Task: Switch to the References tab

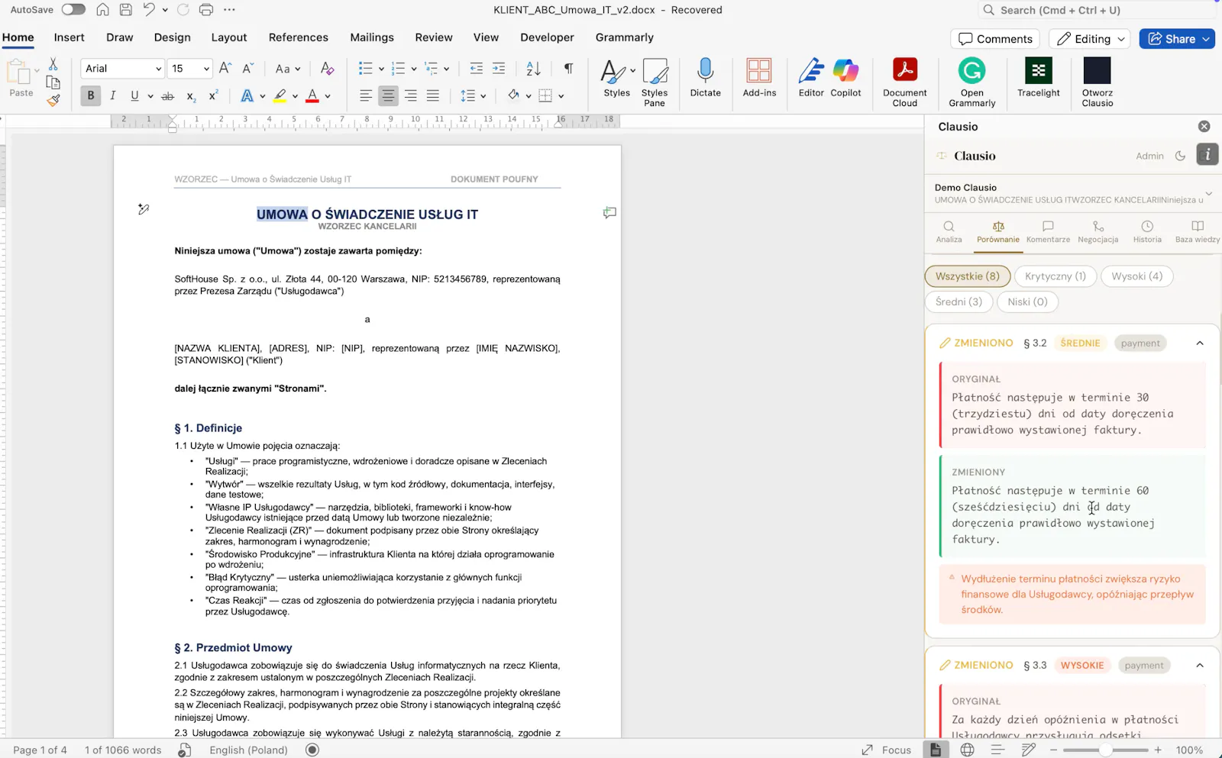Action: tap(298, 37)
